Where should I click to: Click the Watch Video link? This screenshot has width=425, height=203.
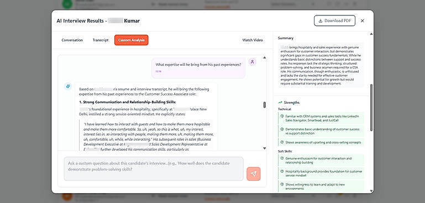click(x=253, y=40)
